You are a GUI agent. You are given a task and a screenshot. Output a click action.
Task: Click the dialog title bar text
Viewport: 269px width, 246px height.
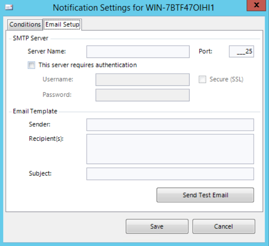pos(133,8)
